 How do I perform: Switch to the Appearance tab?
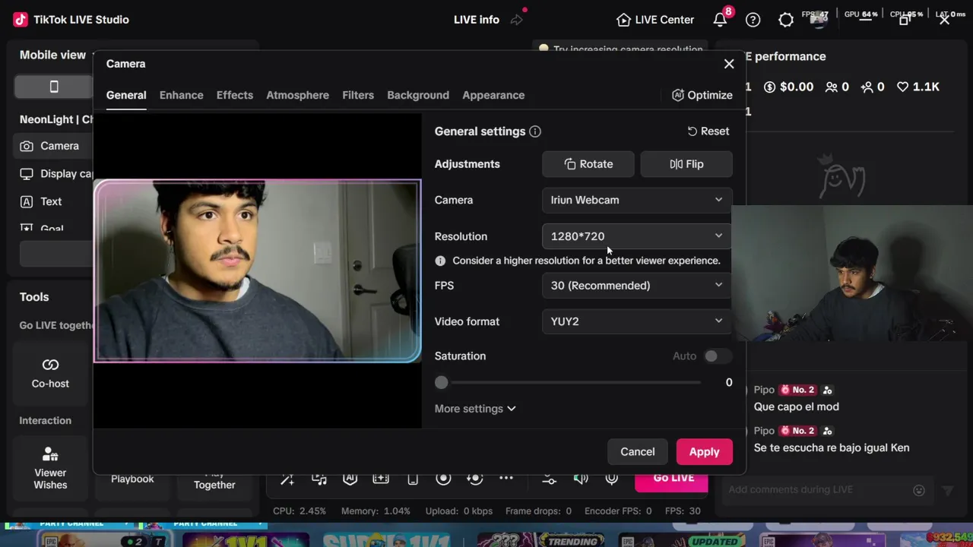(x=493, y=95)
